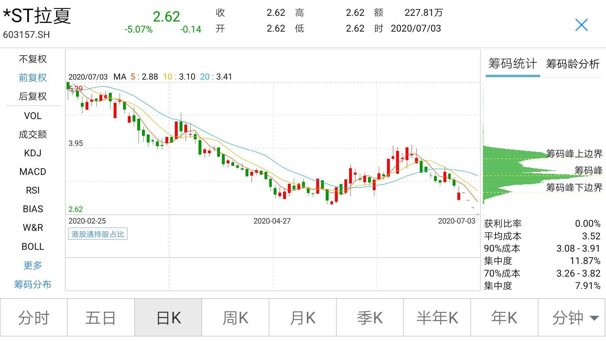Screen dimensions: 606x341
Task: Select the BOLL indicator
Action: point(33,247)
